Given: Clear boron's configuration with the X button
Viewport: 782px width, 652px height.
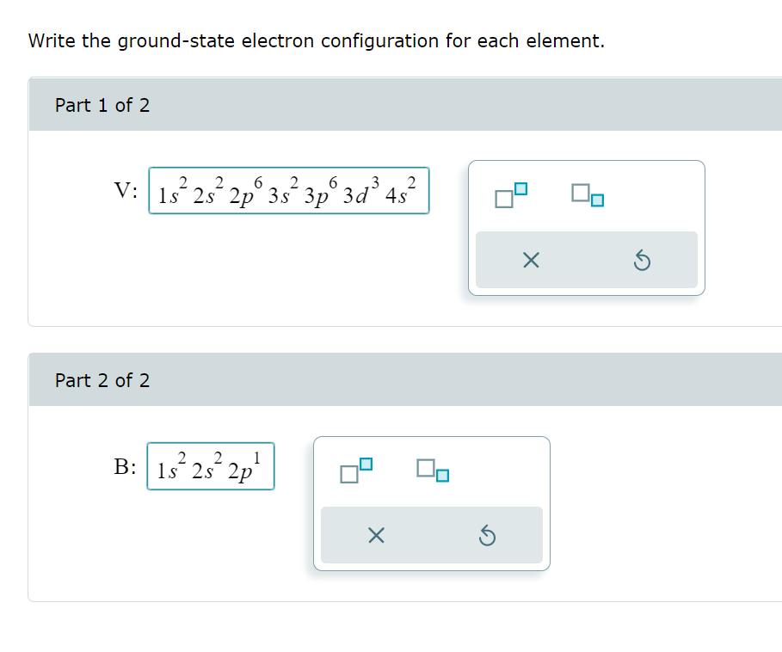Looking at the screenshot, I should [x=376, y=535].
